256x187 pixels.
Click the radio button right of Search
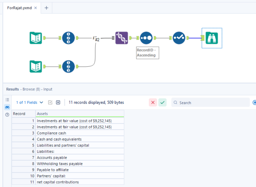point(254,102)
